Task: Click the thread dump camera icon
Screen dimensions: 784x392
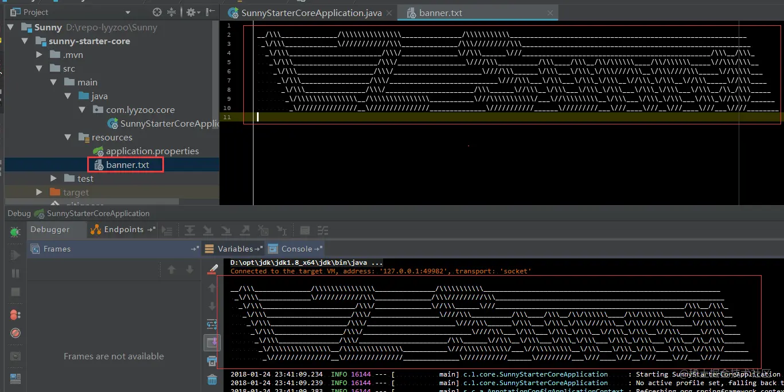Action: 15,356
